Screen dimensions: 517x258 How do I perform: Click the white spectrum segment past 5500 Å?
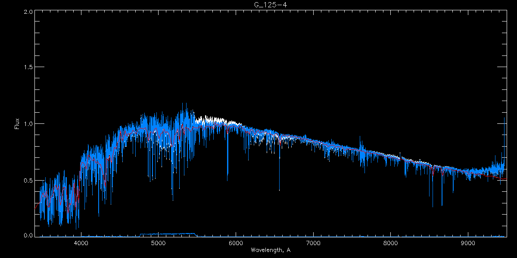[x=211, y=119]
